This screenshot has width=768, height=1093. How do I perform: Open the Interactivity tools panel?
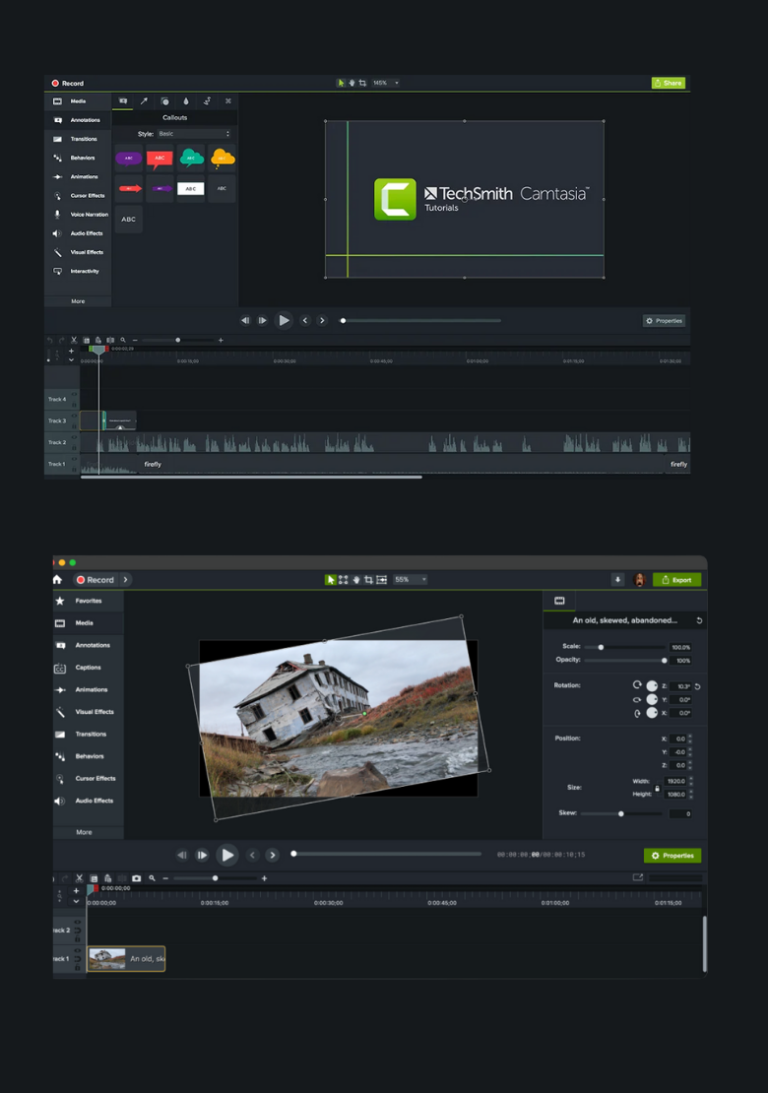tap(84, 271)
